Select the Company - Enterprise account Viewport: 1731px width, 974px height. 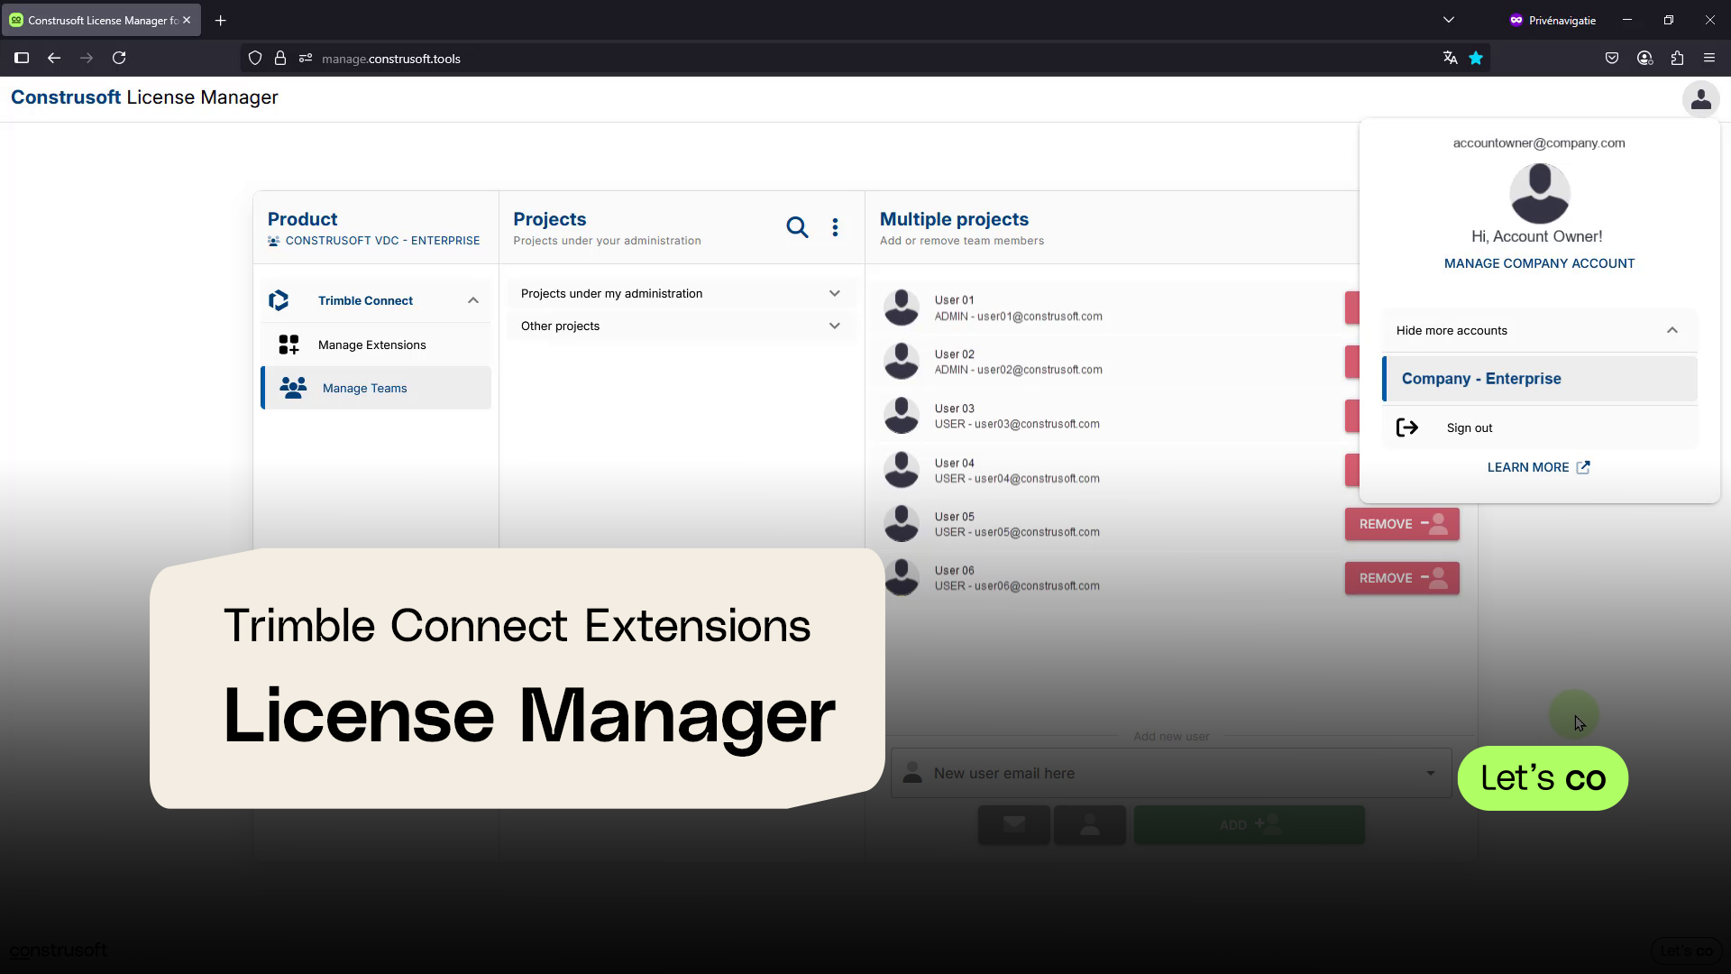point(1539,379)
